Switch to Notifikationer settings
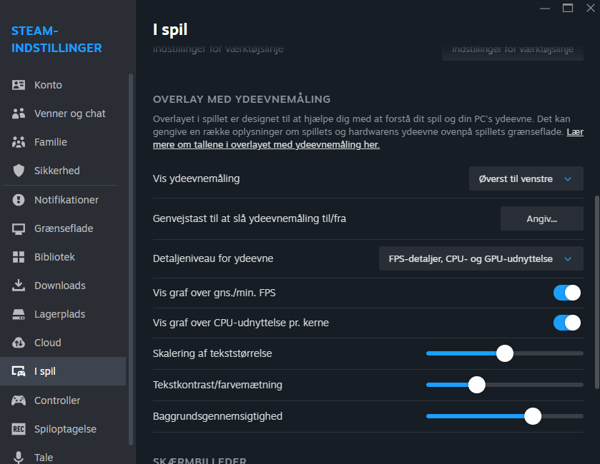 pos(63,200)
